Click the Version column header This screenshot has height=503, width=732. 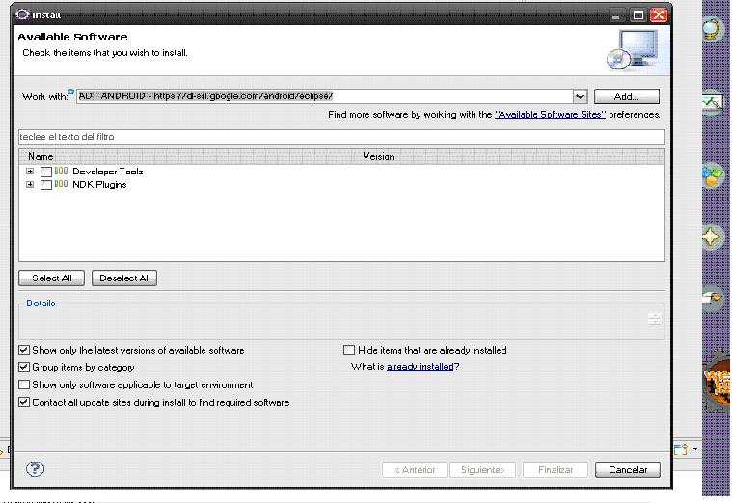click(379, 157)
